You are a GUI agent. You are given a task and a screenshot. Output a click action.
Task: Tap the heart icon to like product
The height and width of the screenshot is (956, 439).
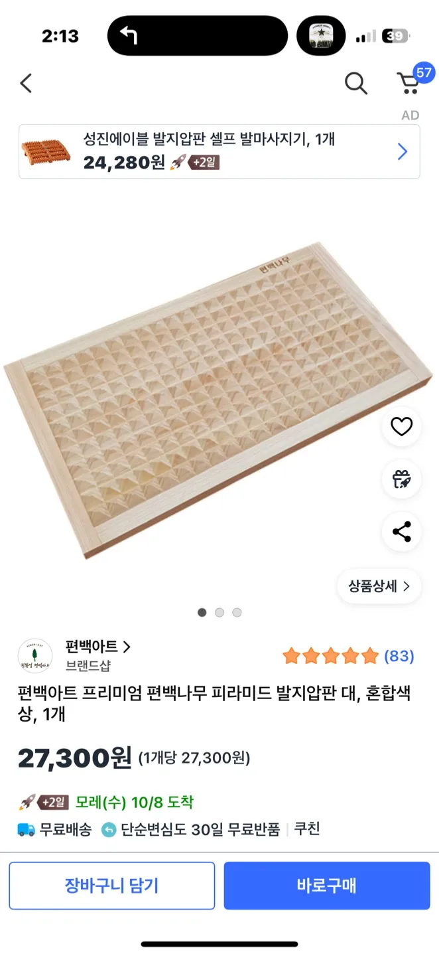point(401,427)
